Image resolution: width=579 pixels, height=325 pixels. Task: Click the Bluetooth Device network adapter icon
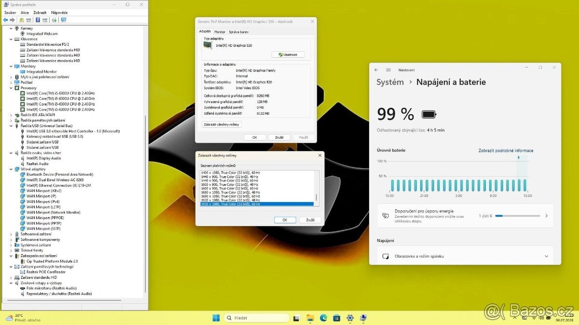[23, 174]
